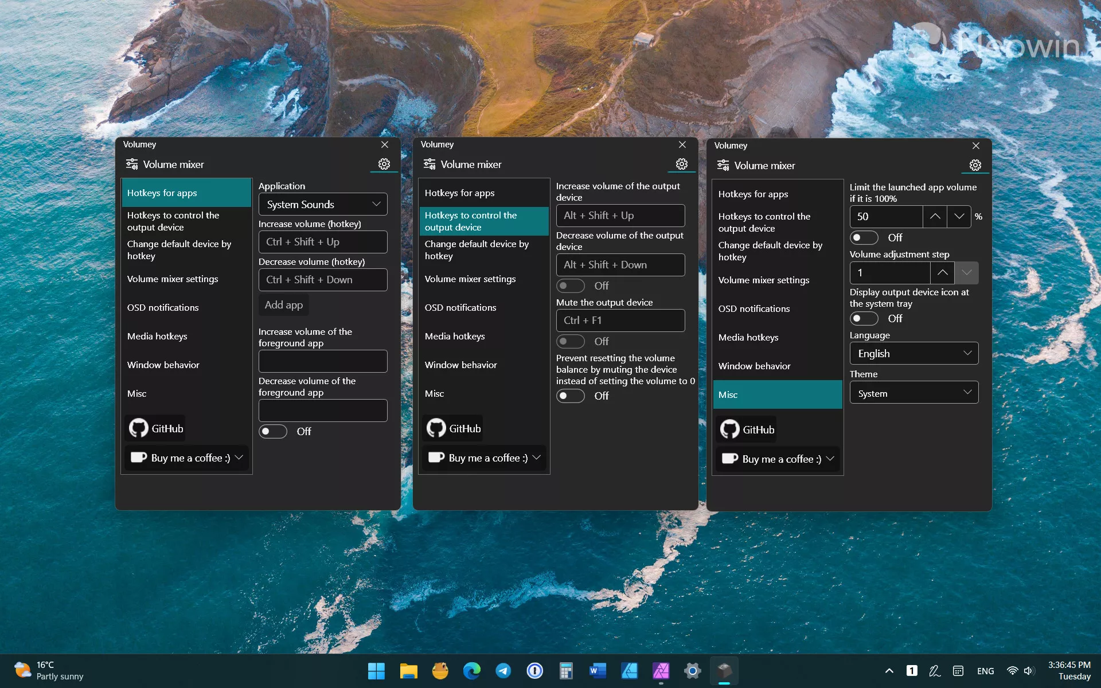Open settings gear in middle Volumey window
This screenshot has height=688, width=1101.
click(x=681, y=164)
